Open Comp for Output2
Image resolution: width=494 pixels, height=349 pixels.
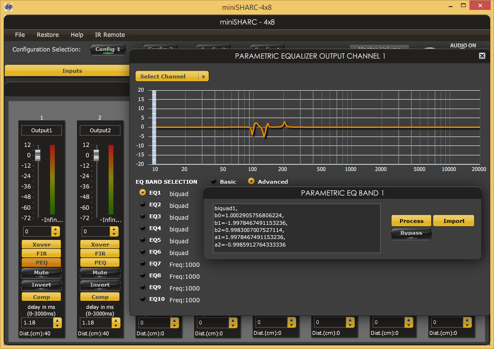tap(100, 297)
